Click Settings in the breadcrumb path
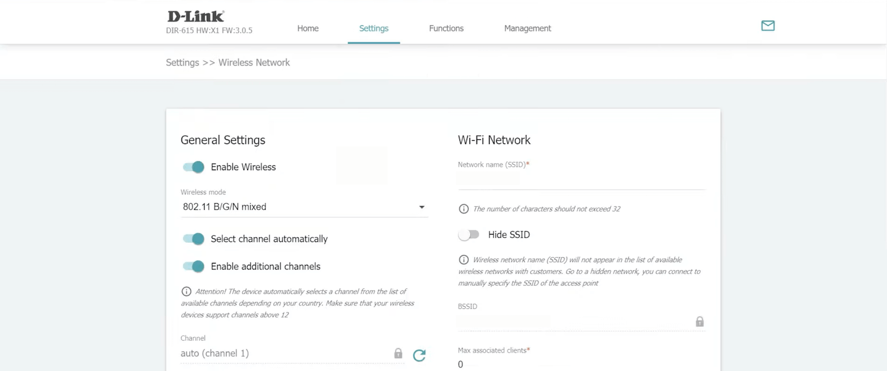887x371 pixels. tap(182, 63)
